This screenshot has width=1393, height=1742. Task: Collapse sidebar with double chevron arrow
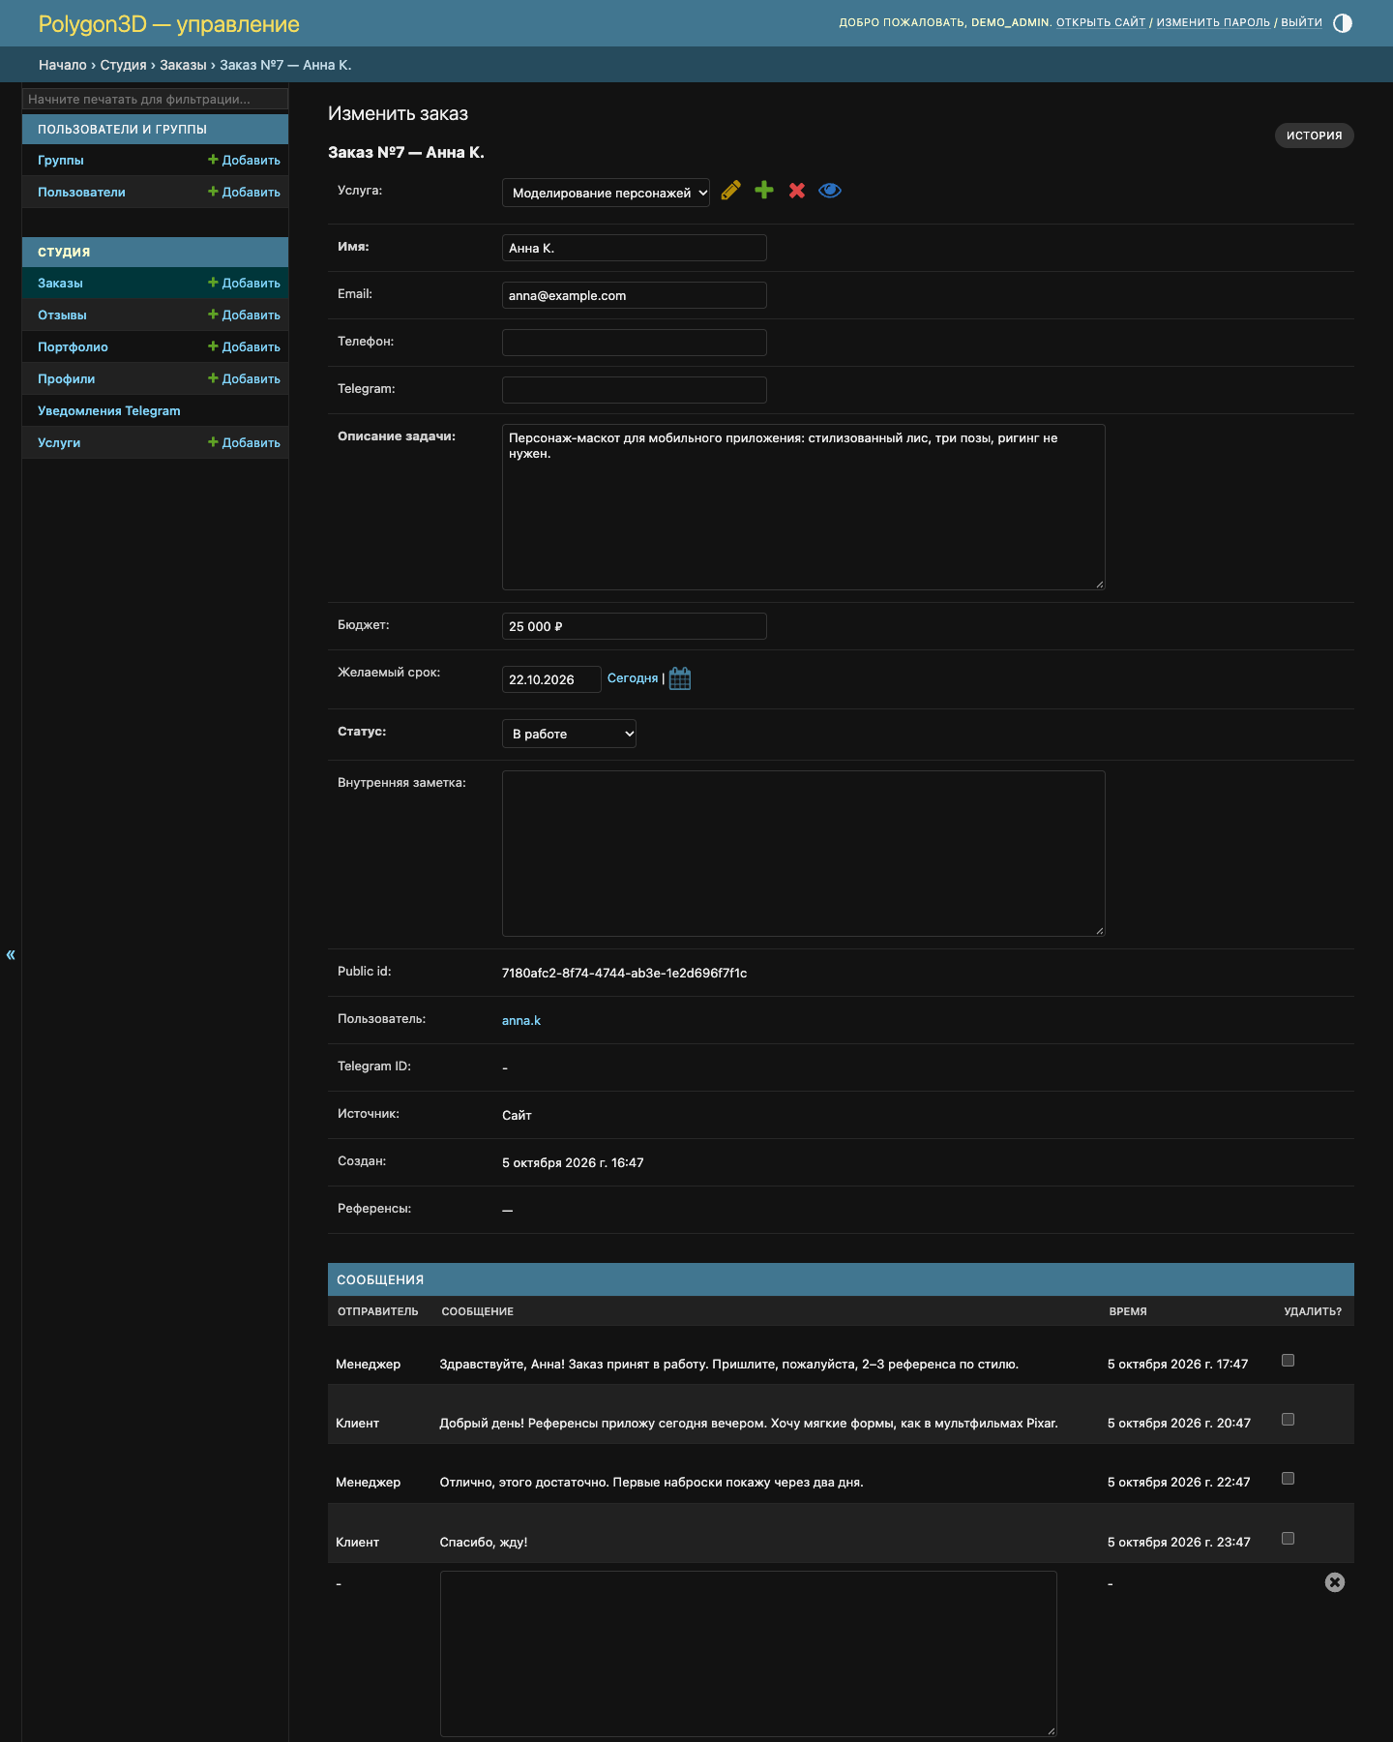[x=11, y=955]
